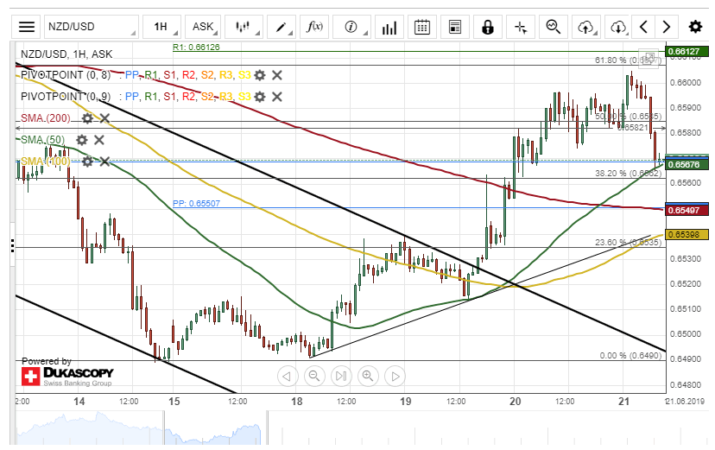
Task: Select the drawing pencil tool
Action: pyautogui.click(x=282, y=27)
